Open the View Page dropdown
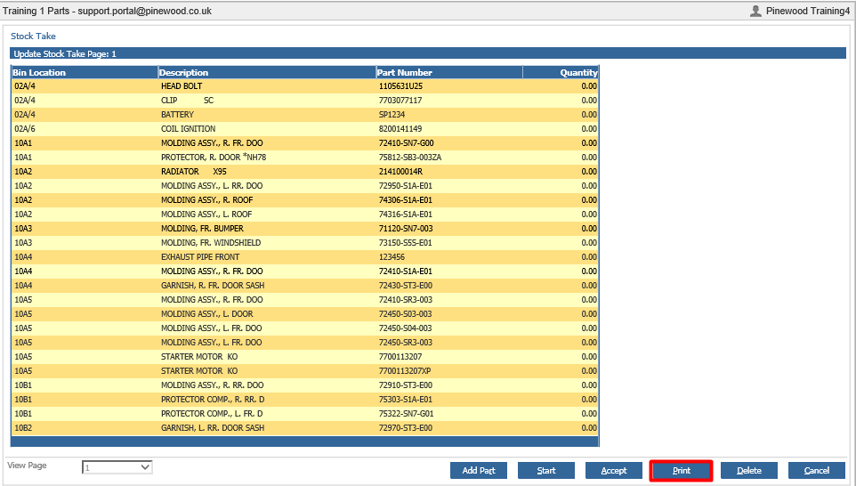 point(117,467)
